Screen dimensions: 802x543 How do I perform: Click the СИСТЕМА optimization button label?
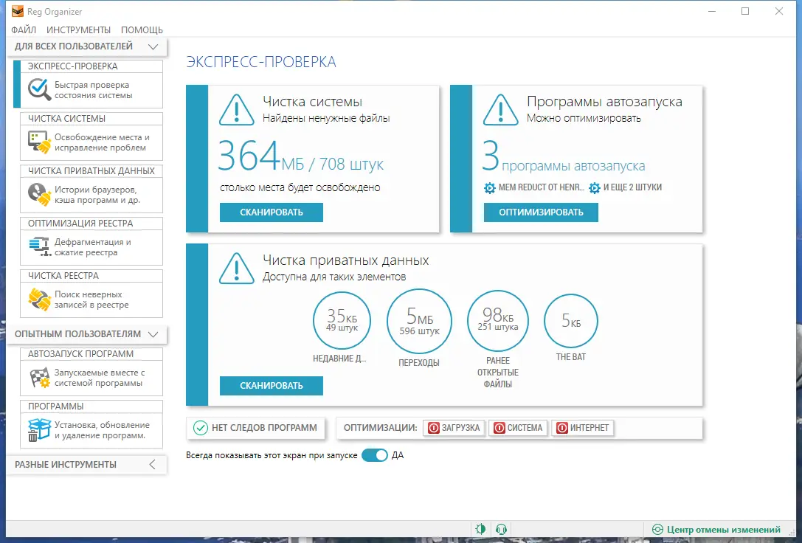(525, 428)
